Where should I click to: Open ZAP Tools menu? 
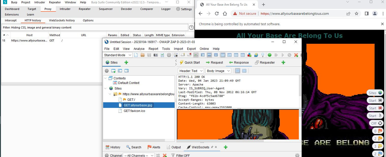point(166,49)
